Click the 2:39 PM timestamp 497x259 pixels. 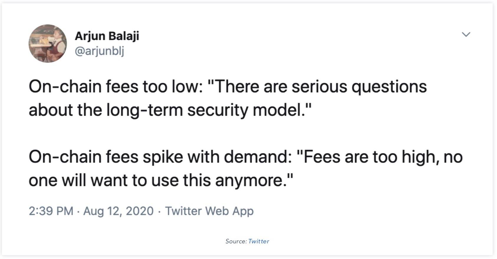click(x=51, y=211)
